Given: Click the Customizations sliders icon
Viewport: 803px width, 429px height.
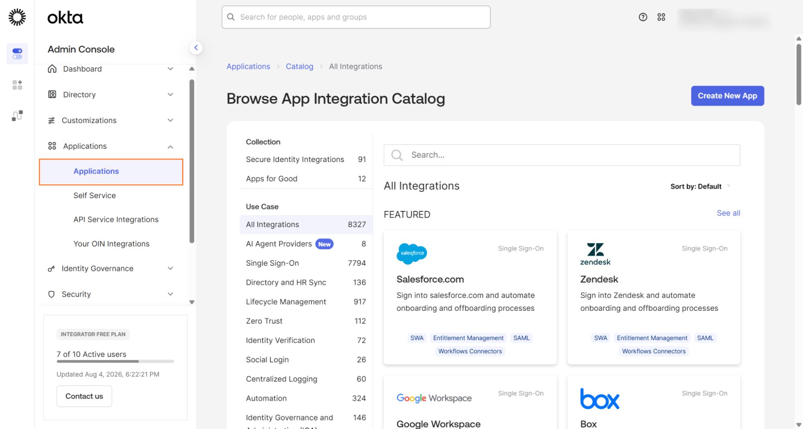Looking at the screenshot, I should (51, 120).
